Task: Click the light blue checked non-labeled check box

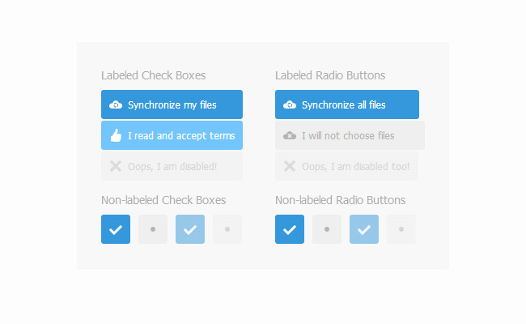Action: coord(190,229)
